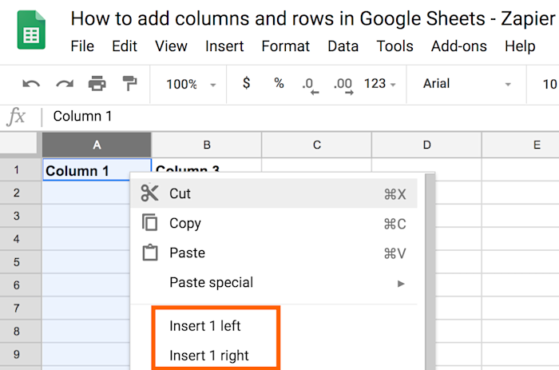Select column C header
The image size is (559, 370).
(x=316, y=145)
